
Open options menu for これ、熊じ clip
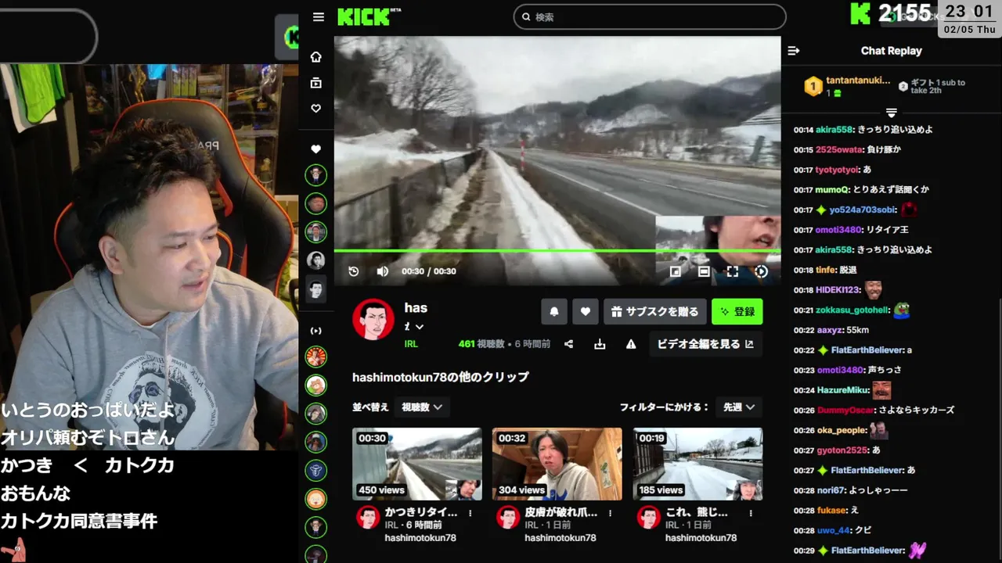(751, 513)
